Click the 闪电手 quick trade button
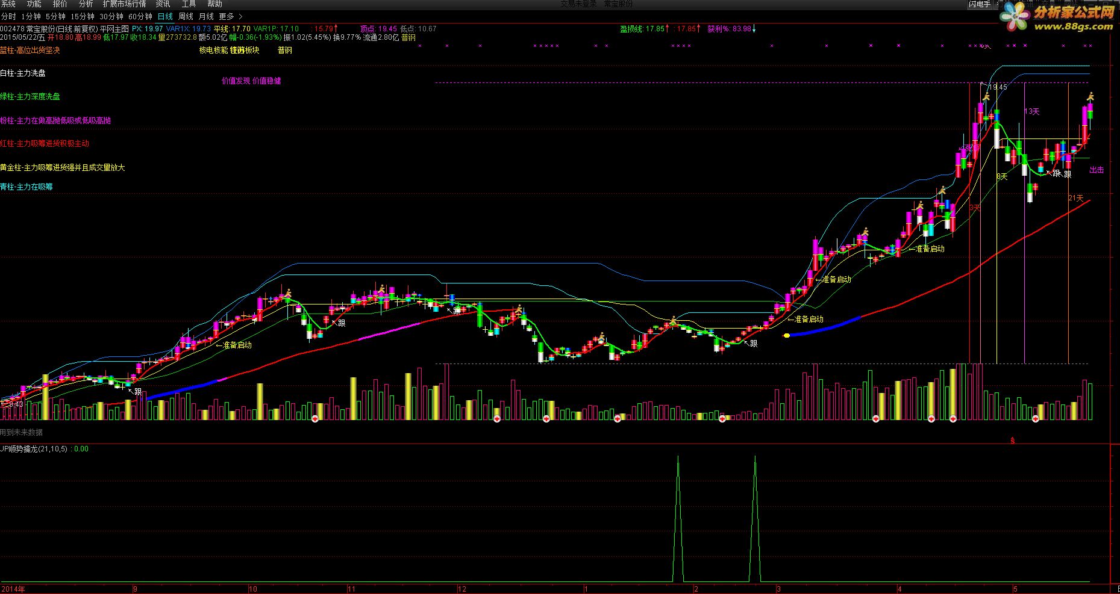The image size is (1120, 594). pyautogui.click(x=980, y=4)
